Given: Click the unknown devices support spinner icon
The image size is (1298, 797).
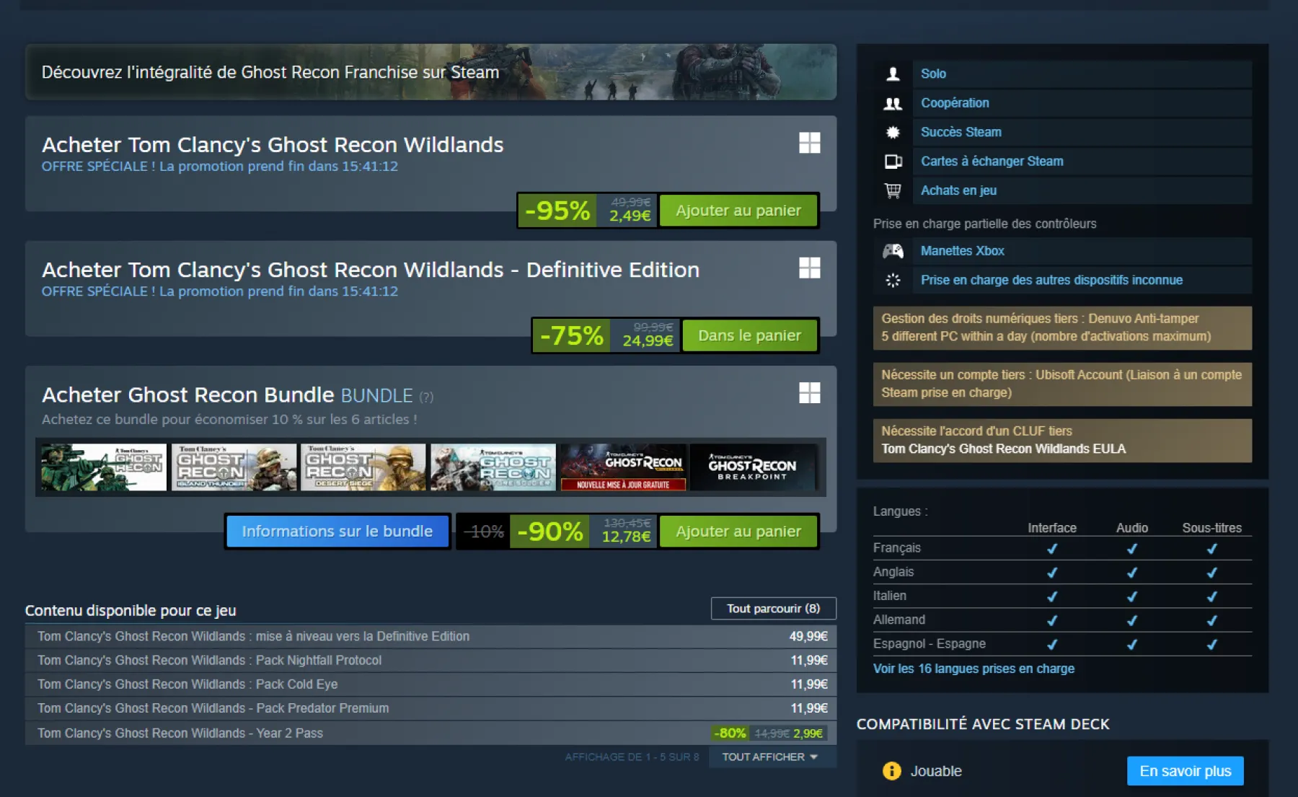Looking at the screenshot, I should click(893, 280).
